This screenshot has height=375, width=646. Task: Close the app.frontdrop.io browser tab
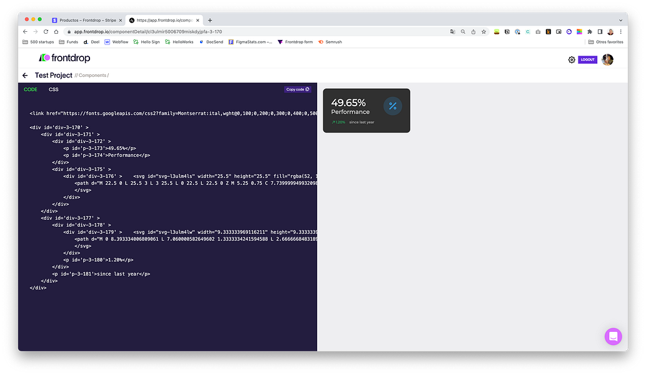click(x=198, y=20)
